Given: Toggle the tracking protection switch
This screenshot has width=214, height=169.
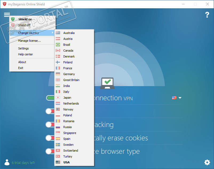Looking at the screenshot, I should [50, 125].
